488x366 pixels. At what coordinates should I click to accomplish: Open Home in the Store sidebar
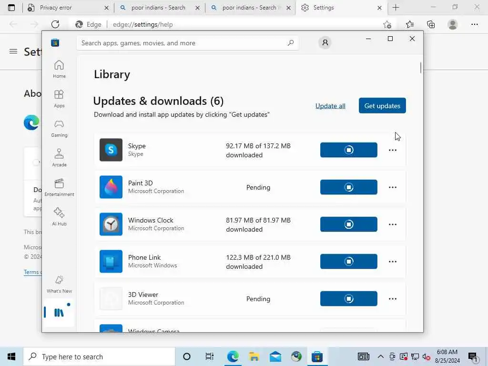pos(59,69)
